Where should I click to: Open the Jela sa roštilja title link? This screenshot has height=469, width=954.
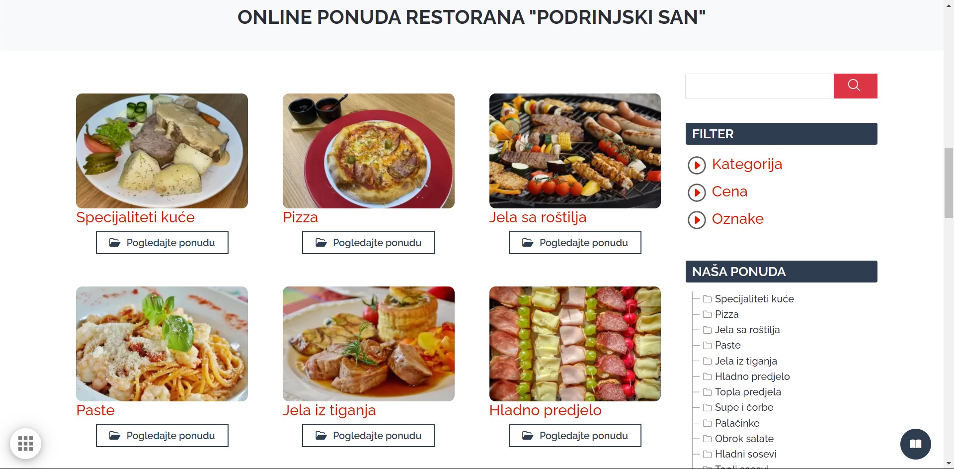(538, 217)
